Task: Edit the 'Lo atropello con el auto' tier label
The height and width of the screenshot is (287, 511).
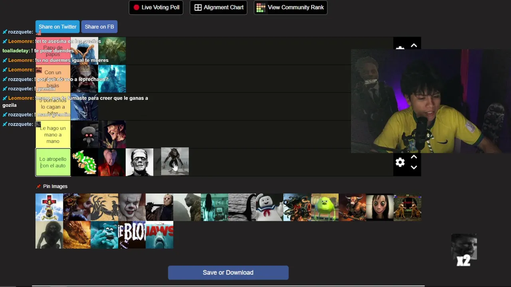Action: click(53, 162)
